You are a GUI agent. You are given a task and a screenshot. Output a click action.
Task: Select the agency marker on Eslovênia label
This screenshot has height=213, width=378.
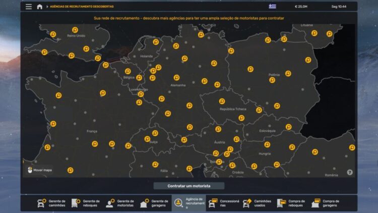pos(219,162)
